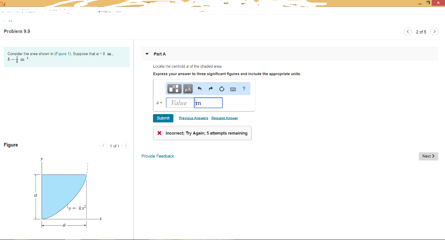Go to next problem arrow near 2 of 5
The image size is (445, 240).
click(x=434, y=31)
